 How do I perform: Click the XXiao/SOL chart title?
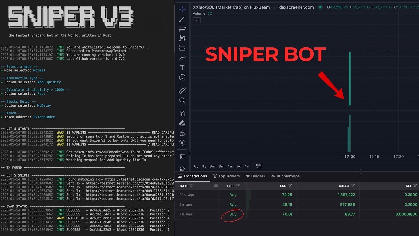253,7
